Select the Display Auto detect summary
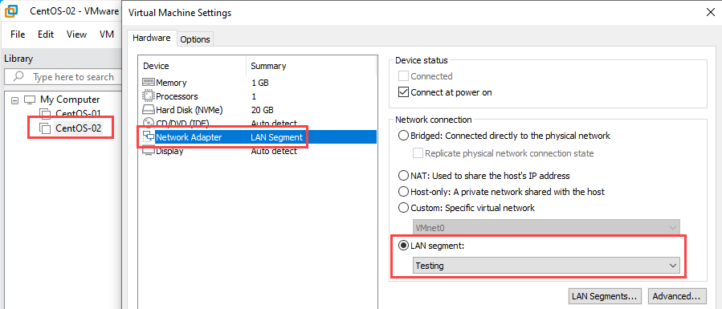Viewport: 722px width, 309px height. (274, 151)
